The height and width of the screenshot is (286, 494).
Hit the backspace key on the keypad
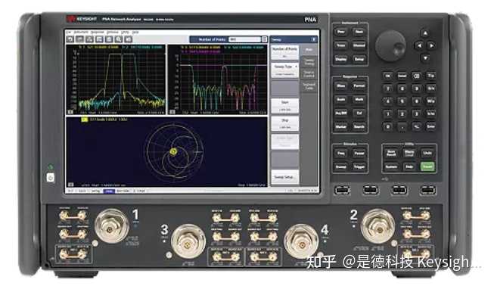[417, 76]
